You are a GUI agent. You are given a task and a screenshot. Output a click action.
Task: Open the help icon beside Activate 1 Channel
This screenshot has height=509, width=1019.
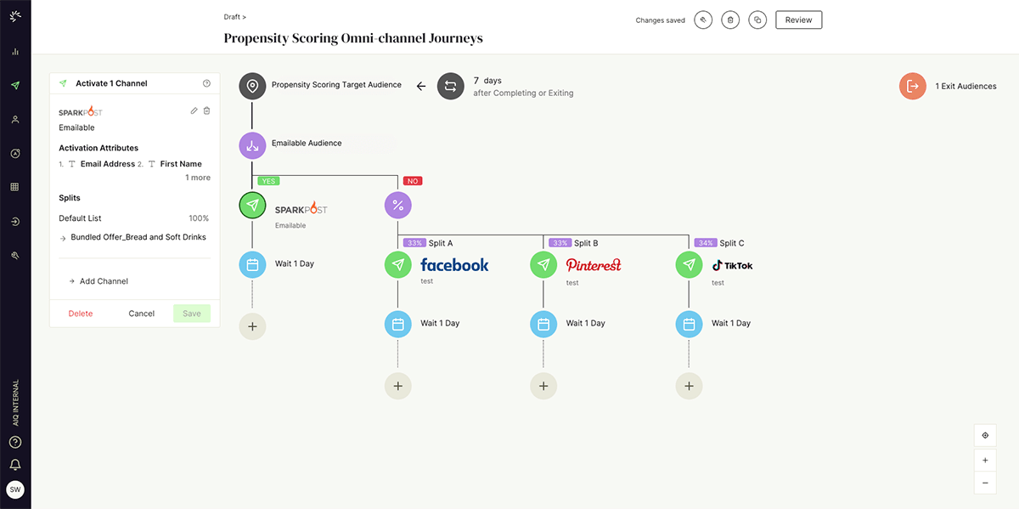[x=206, y=83]
